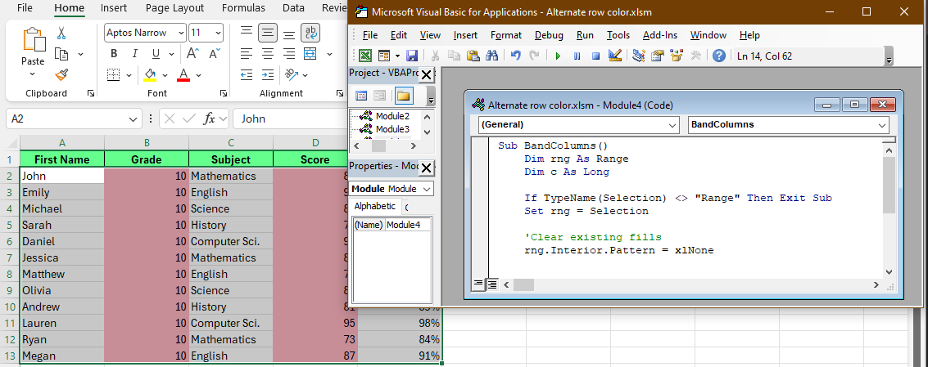Click the Align Right icon in Excel ribbon

(289, 54)
